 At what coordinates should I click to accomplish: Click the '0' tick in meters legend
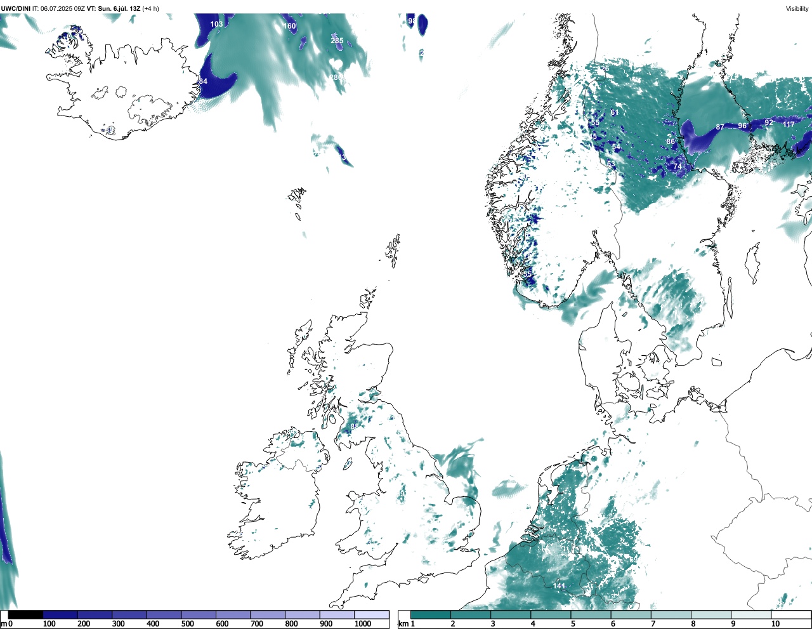[10, 624]
